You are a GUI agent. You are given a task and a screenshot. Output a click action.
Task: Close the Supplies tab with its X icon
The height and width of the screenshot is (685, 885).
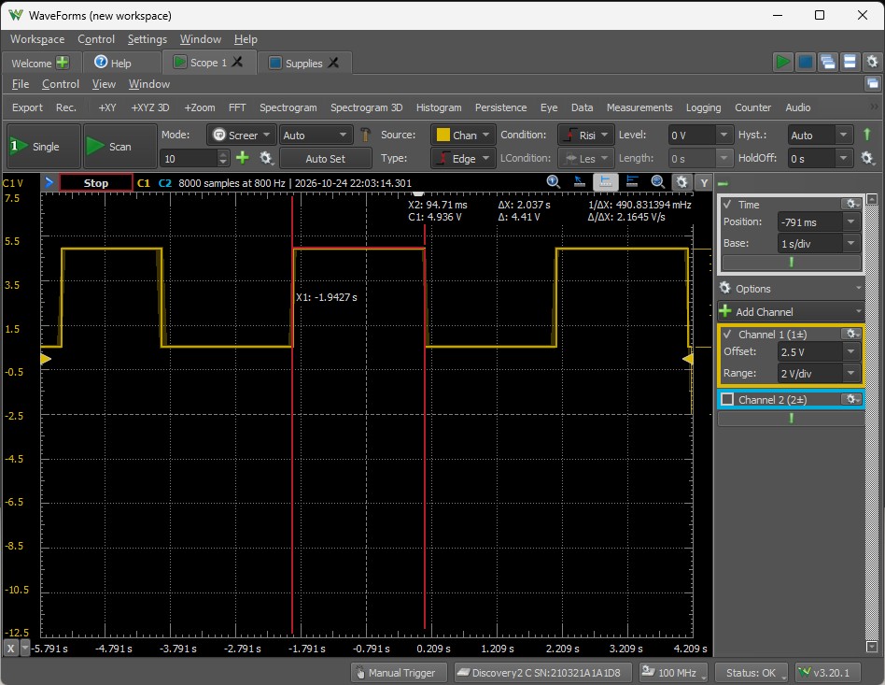click(x=333, y=63)
